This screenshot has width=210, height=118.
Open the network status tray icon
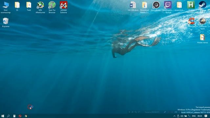click(189, 116)
